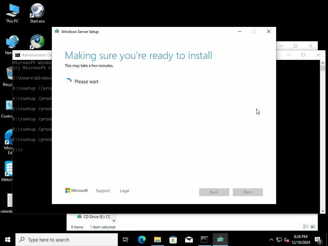Viewport: 328px width, 246px height.
Task: Open the Mail app from the taskbar
Action: click(x=189, y=240)
